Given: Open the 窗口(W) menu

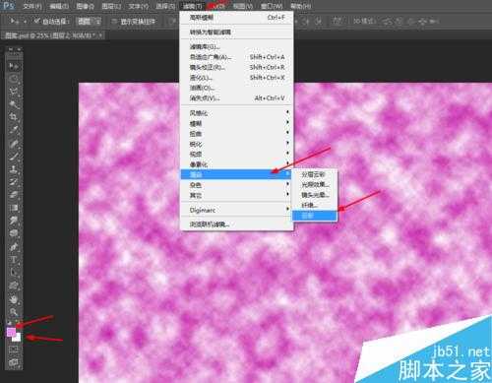Looking at the screenshot, I should click(272, 6).
